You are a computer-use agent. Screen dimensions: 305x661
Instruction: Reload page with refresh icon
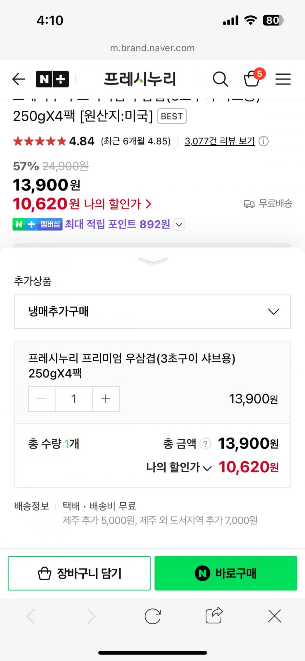pos(152,616)
